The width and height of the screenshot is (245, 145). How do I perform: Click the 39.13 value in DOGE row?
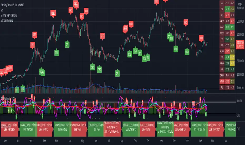click(232, 33)
